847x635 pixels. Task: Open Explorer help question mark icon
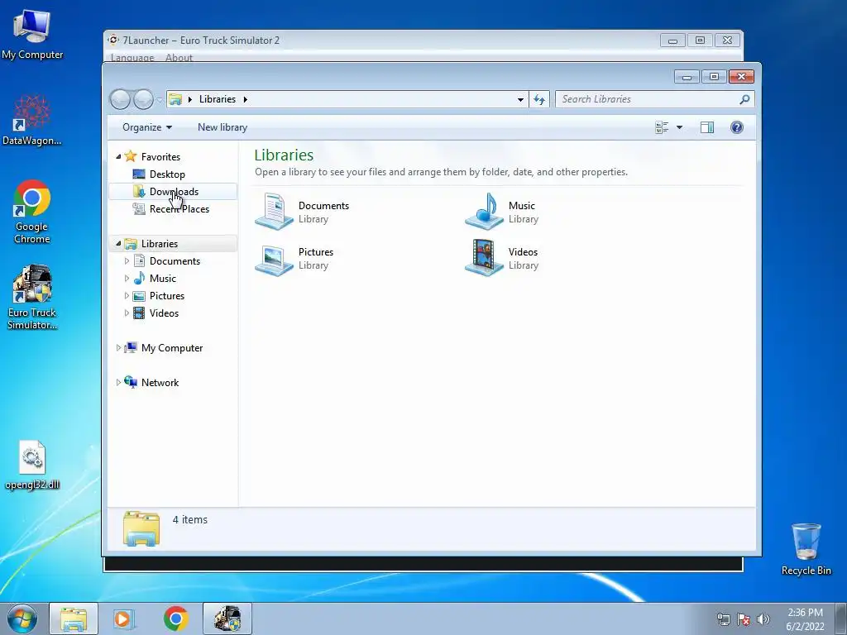[737, 127]
